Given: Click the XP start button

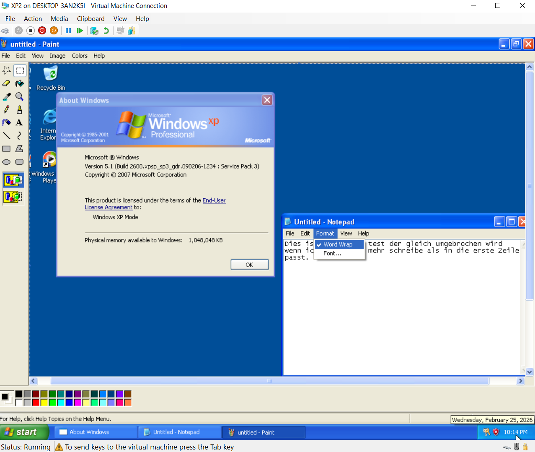Looking at the screenshot, I should (x=24, y=432).
